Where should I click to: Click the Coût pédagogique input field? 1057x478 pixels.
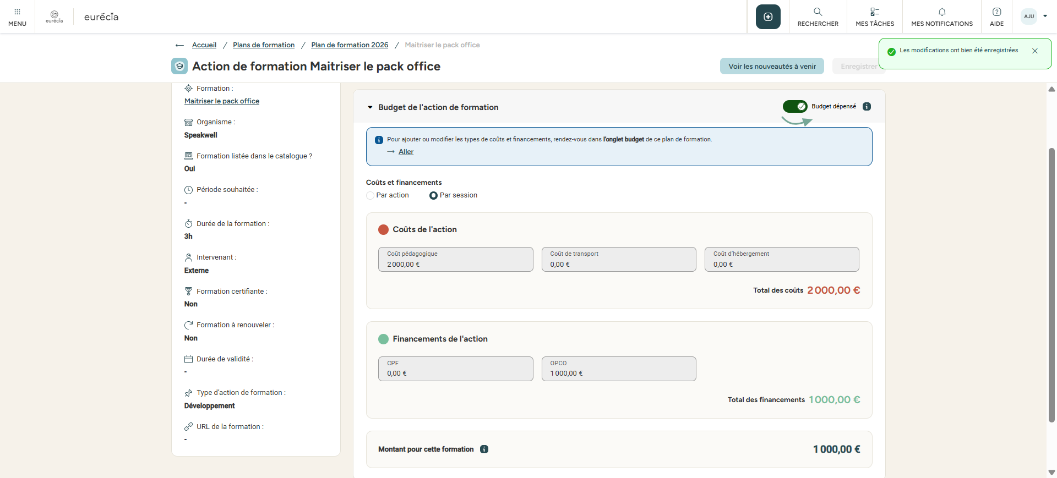pyautogui.click(x=455, y=260)
